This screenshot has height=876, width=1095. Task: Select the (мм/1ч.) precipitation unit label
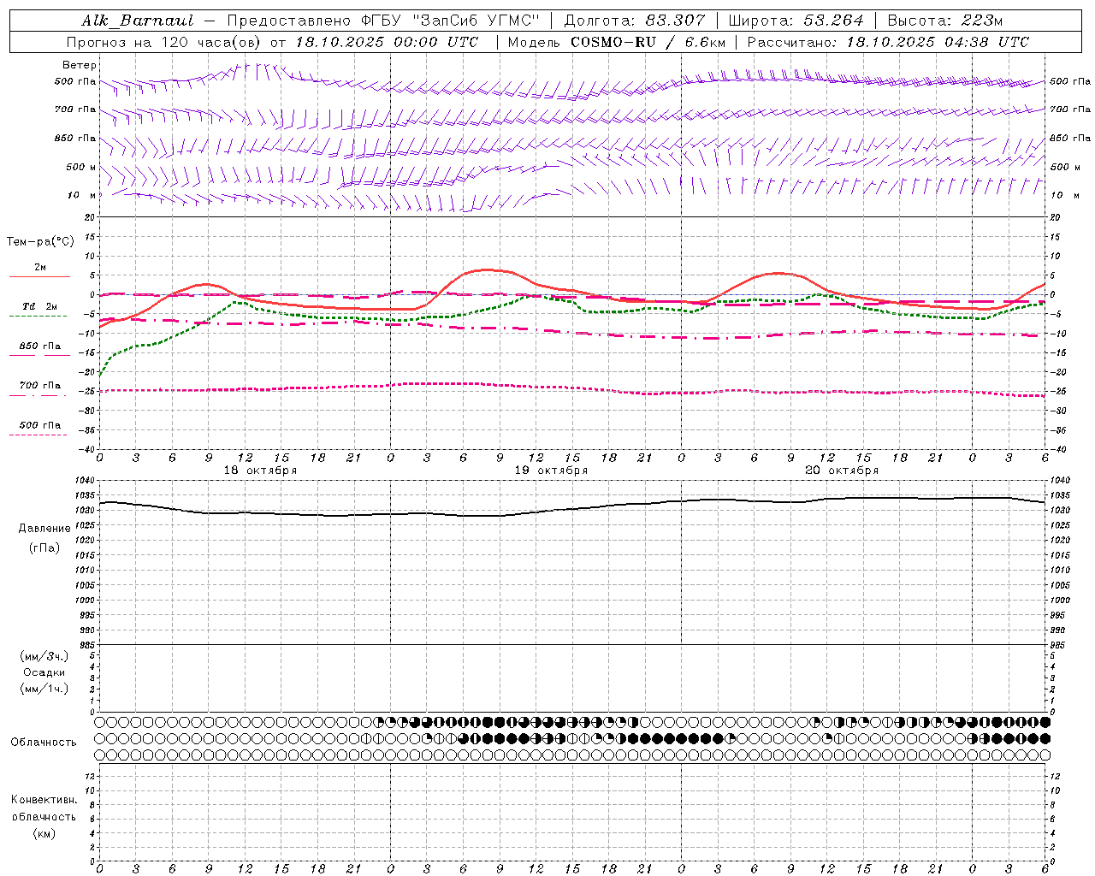[44, 689]
